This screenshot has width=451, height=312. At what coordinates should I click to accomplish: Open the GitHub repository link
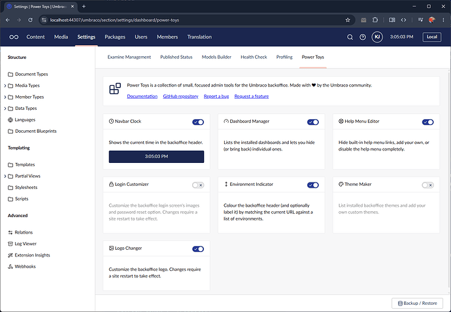[x=180, y=96]
